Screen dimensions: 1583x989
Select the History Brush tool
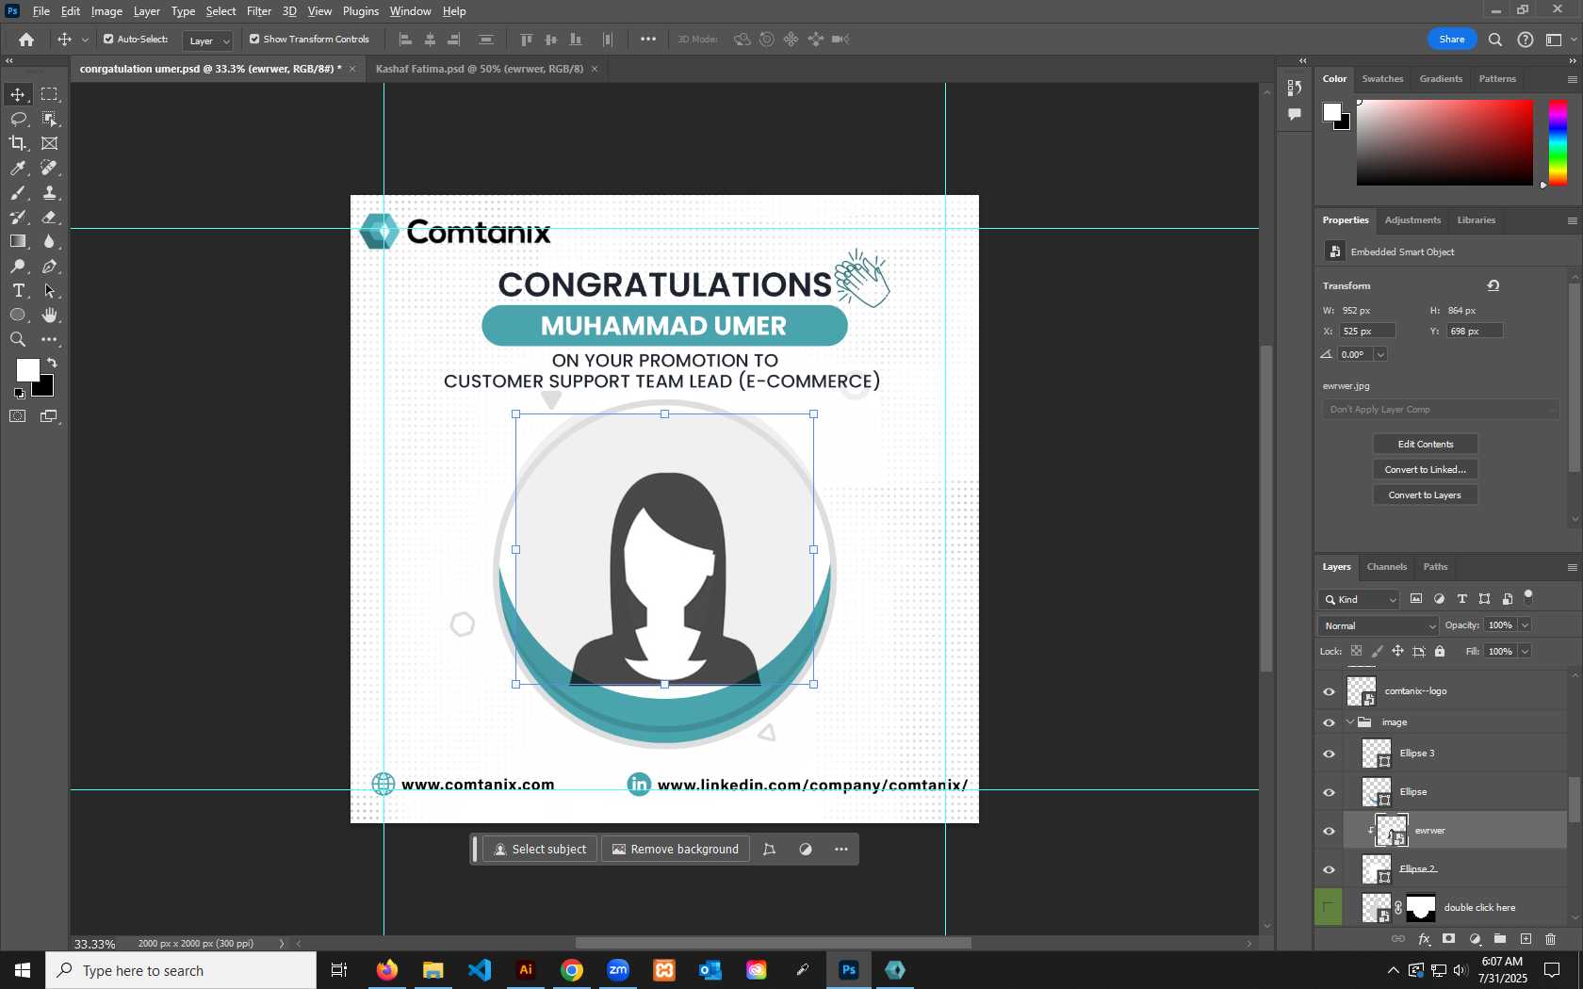[x=18, y=217]
